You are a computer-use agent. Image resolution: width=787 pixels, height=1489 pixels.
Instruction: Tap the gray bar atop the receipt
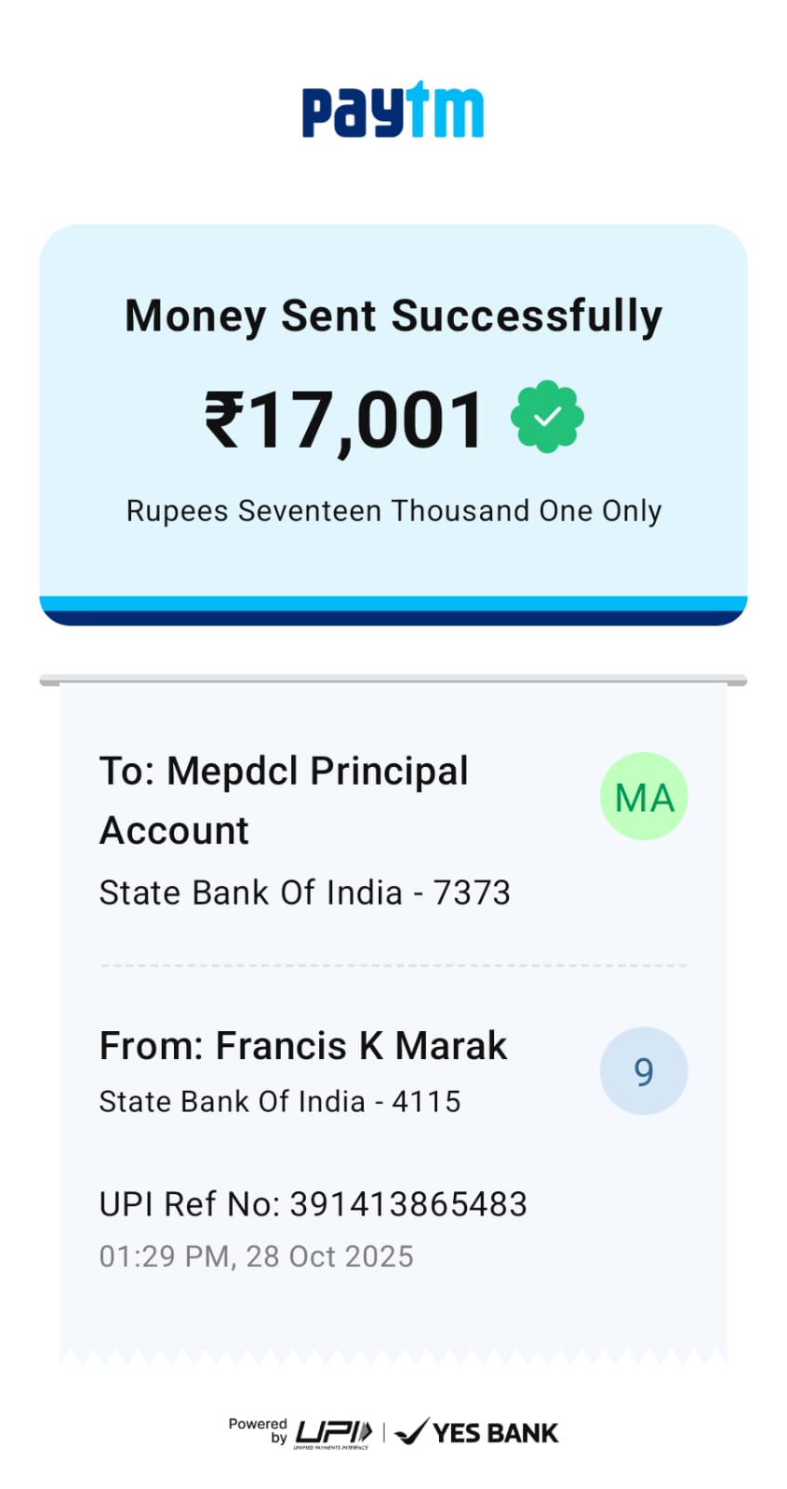click(393, 681)
